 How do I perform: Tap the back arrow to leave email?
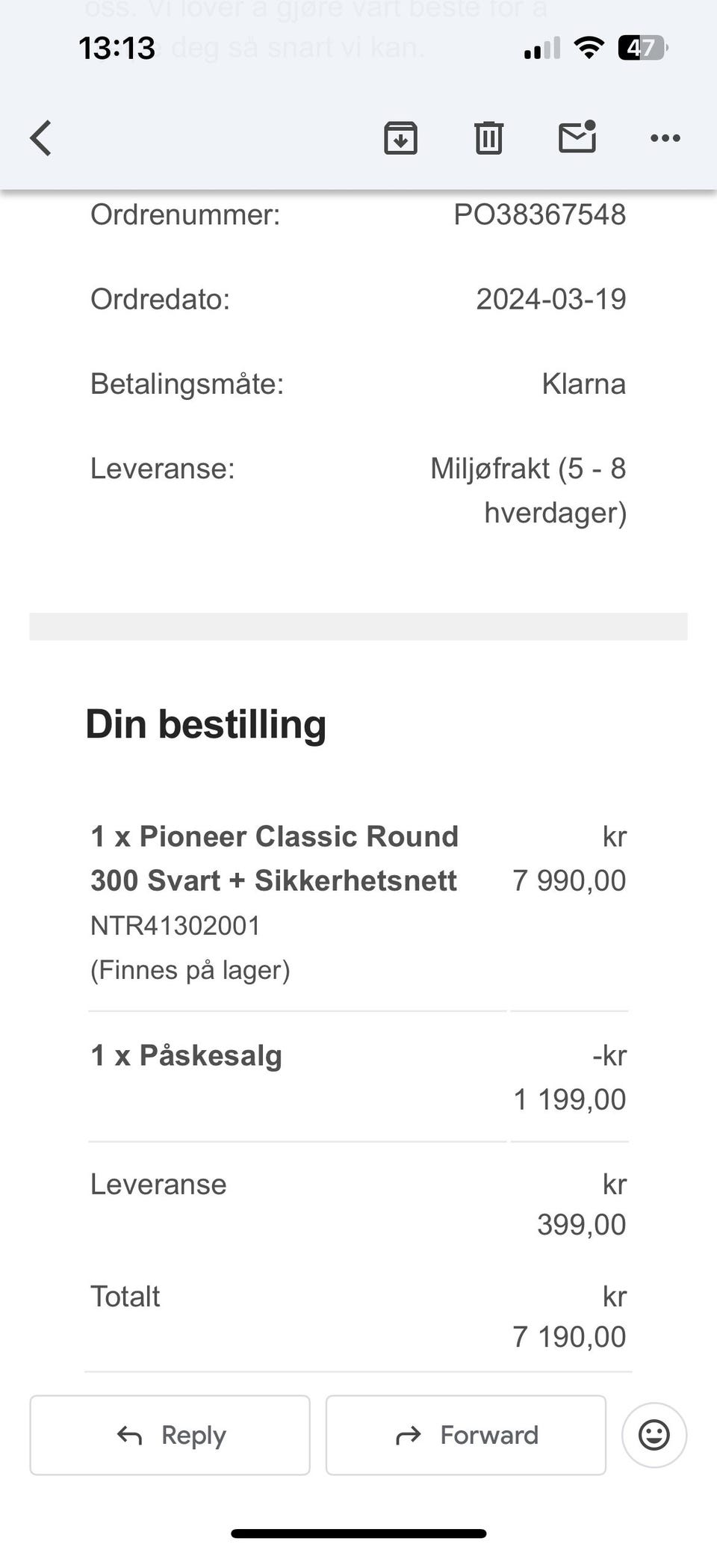42,138
